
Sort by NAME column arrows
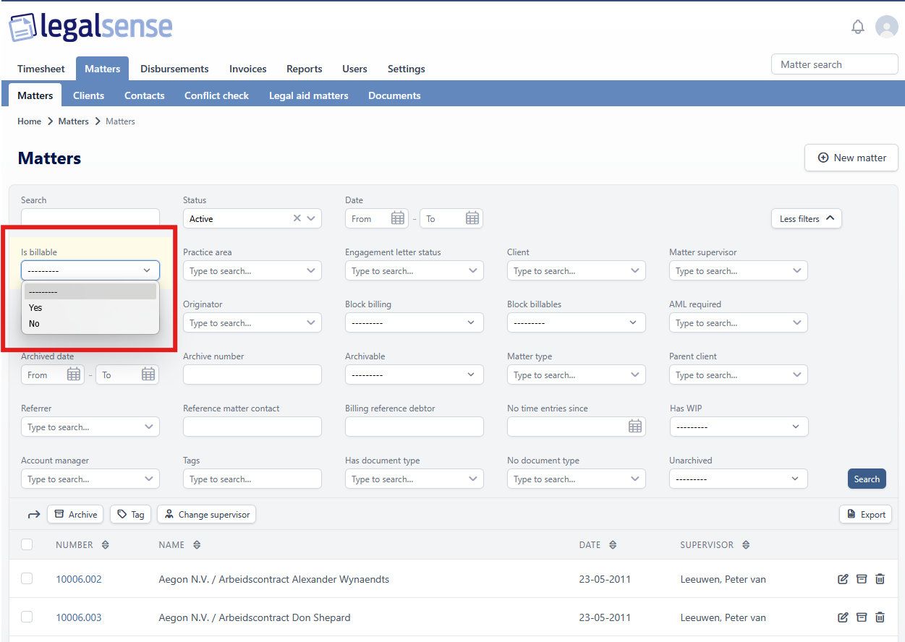(197, 545)
